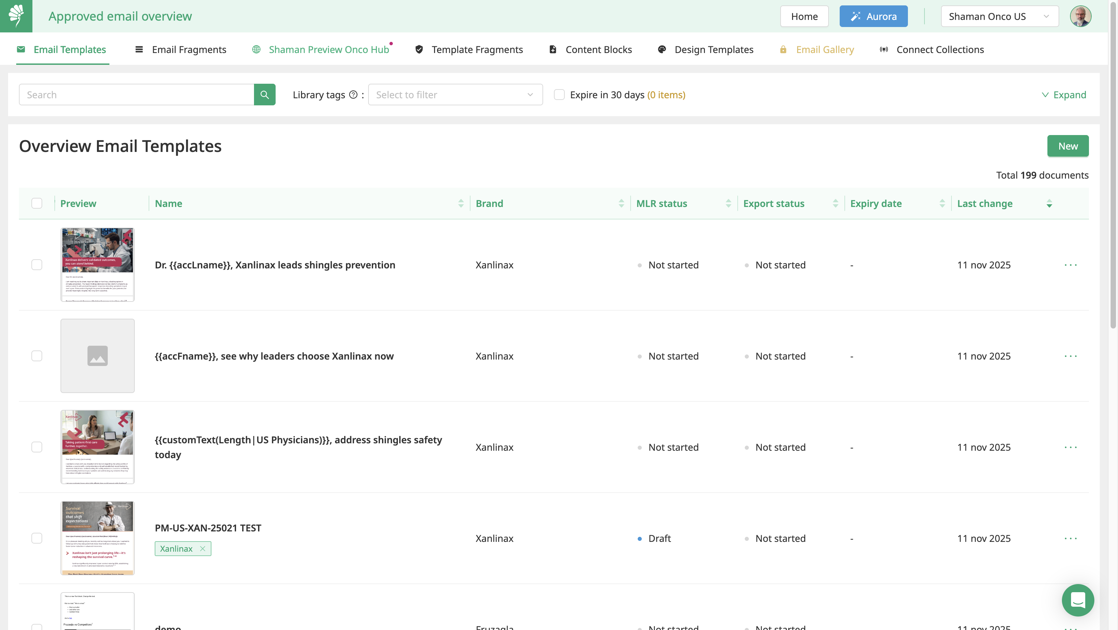Open the Library tags filter dropdown

pyautogui.click(x=455, y=95)
